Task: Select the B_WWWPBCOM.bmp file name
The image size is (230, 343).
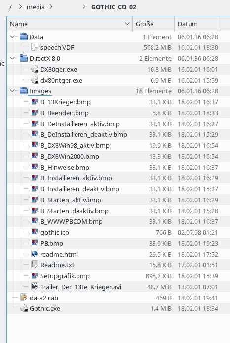Action: (72, 221)
